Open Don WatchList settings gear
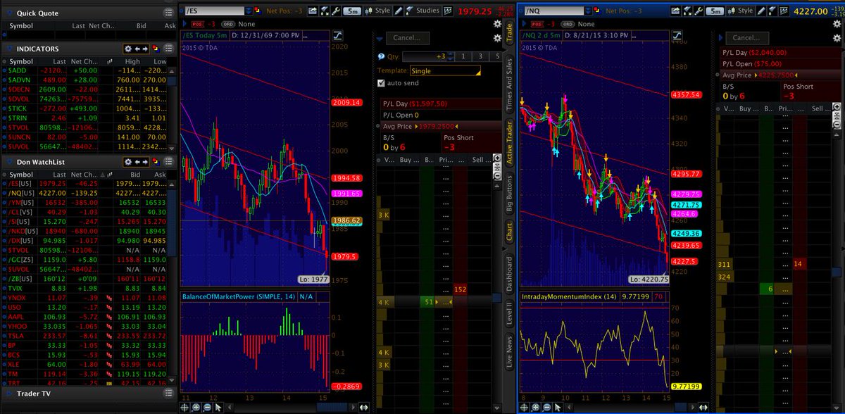This screenshot has height=414, width=845. [x=128, y=161]
